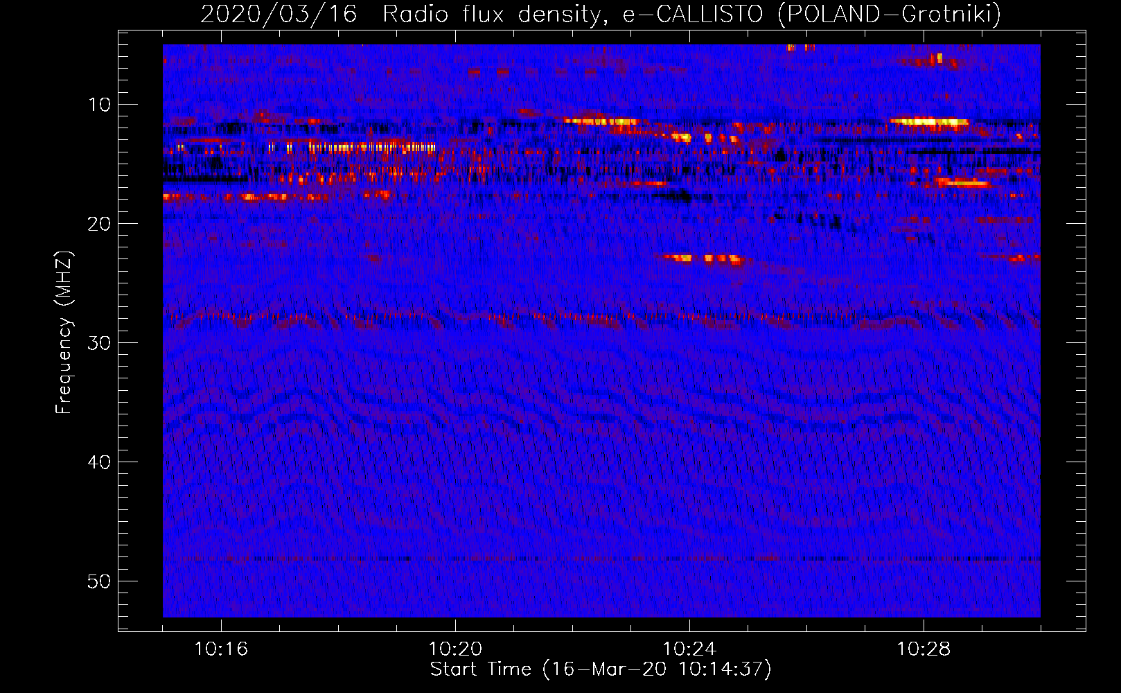The height and width of the screenshot is (693, 1121).
Task: Select the "Frequency (MHZ)" axis label
Action: [x=63, y=333]
